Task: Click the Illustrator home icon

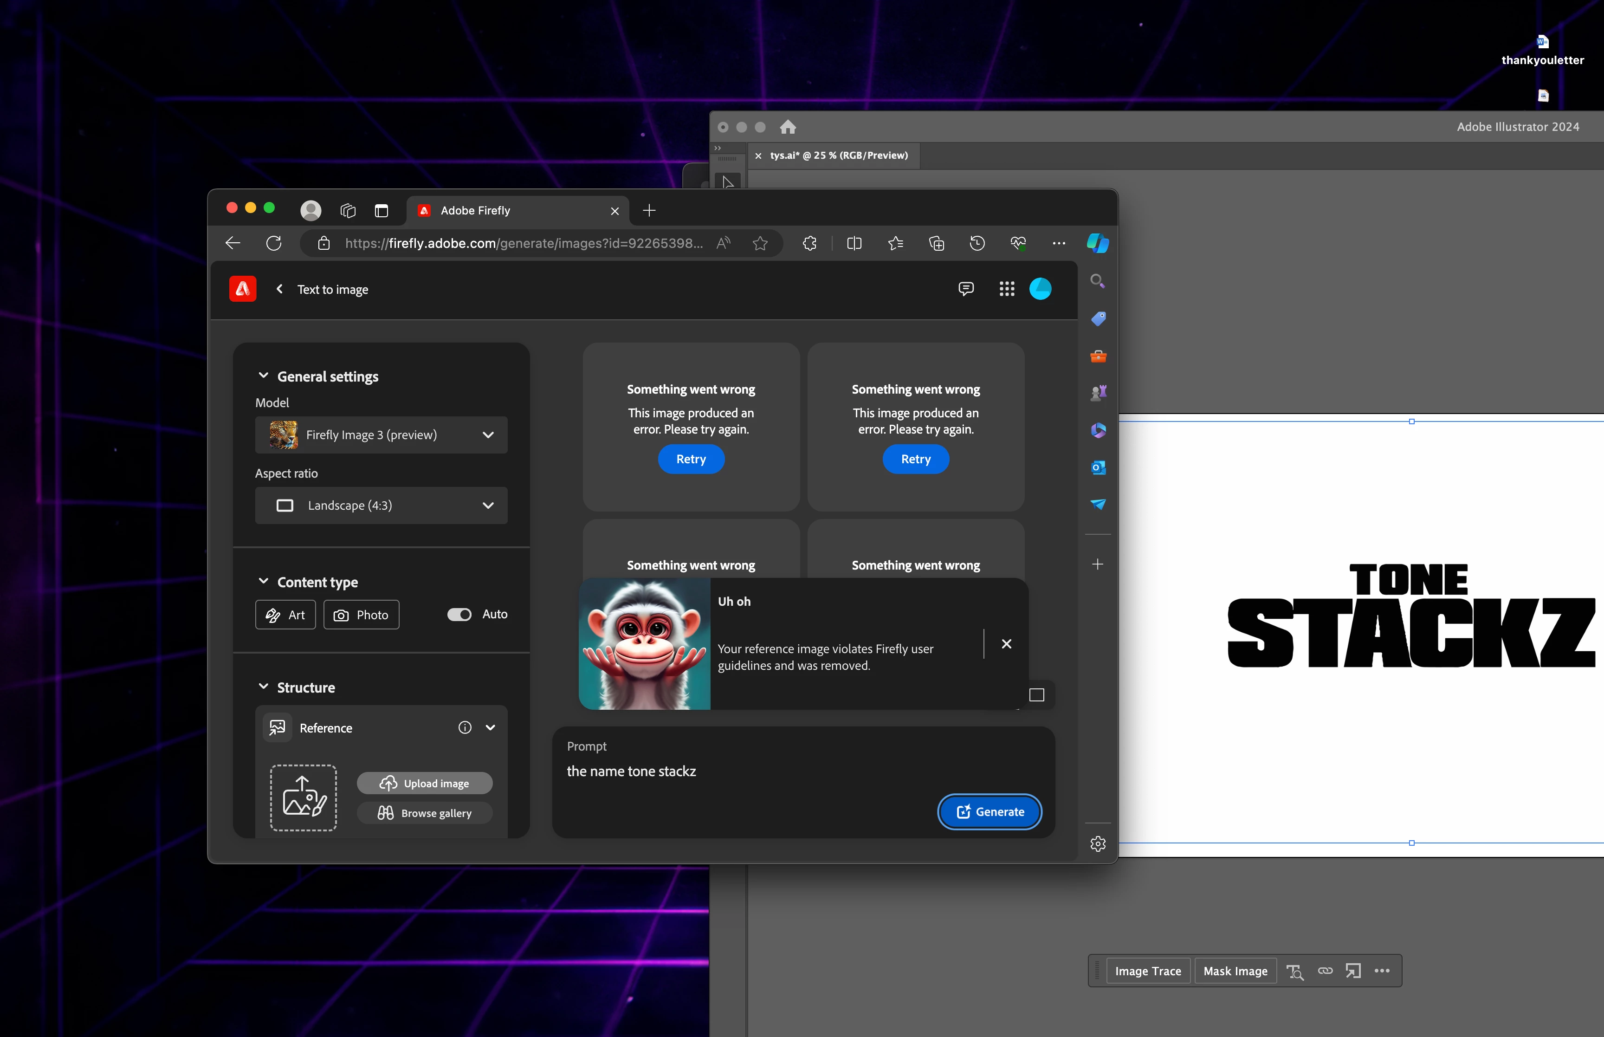Action: point(788,127)
